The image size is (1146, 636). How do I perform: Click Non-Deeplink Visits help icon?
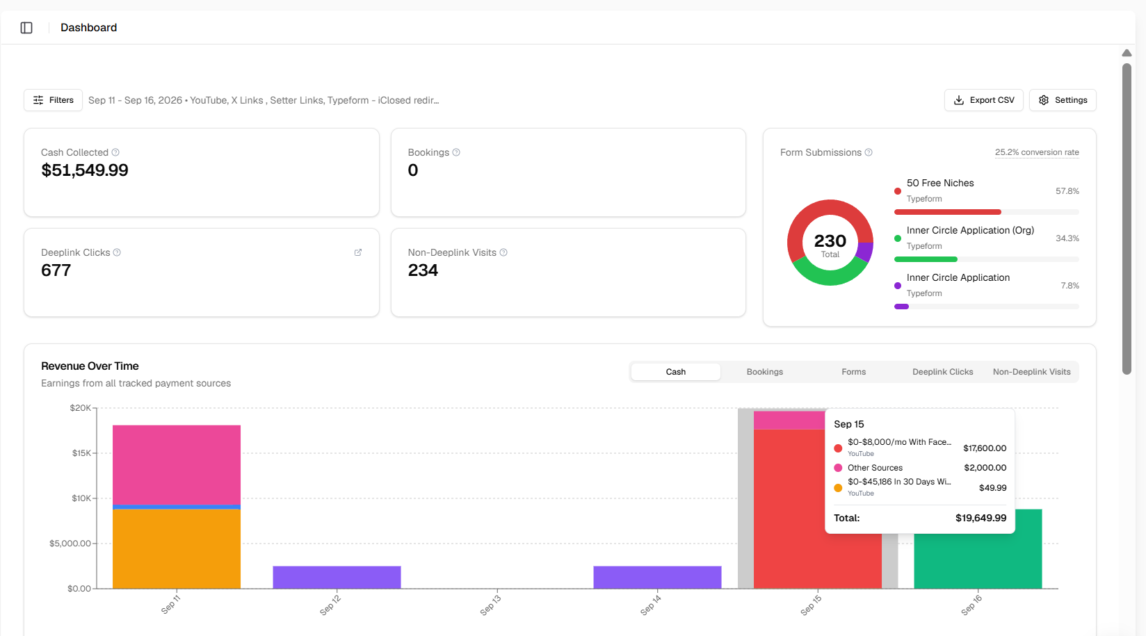click(503, 252)
